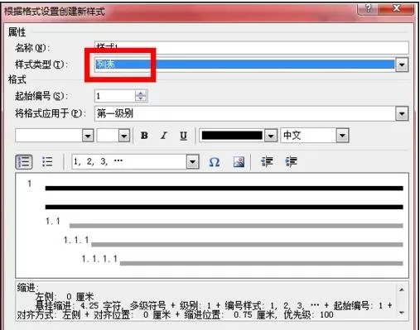420x330 pixels.
Task: Click increase indent icon
Action: pyautogui.click(x=291, y=162)
